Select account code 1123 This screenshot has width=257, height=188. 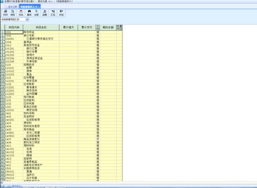click(14, 97)
